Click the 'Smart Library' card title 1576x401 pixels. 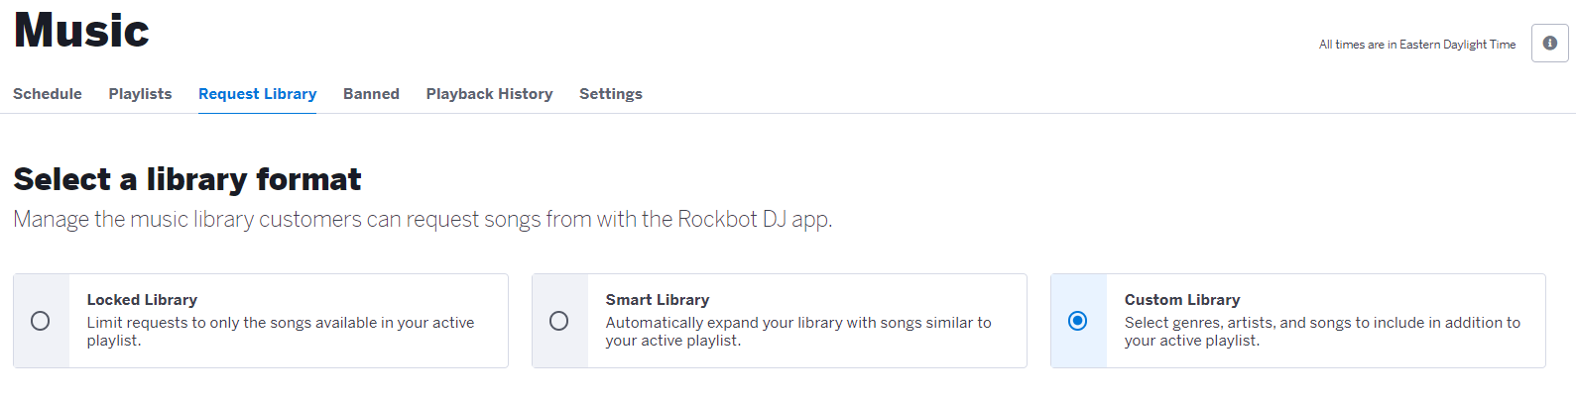658,300
